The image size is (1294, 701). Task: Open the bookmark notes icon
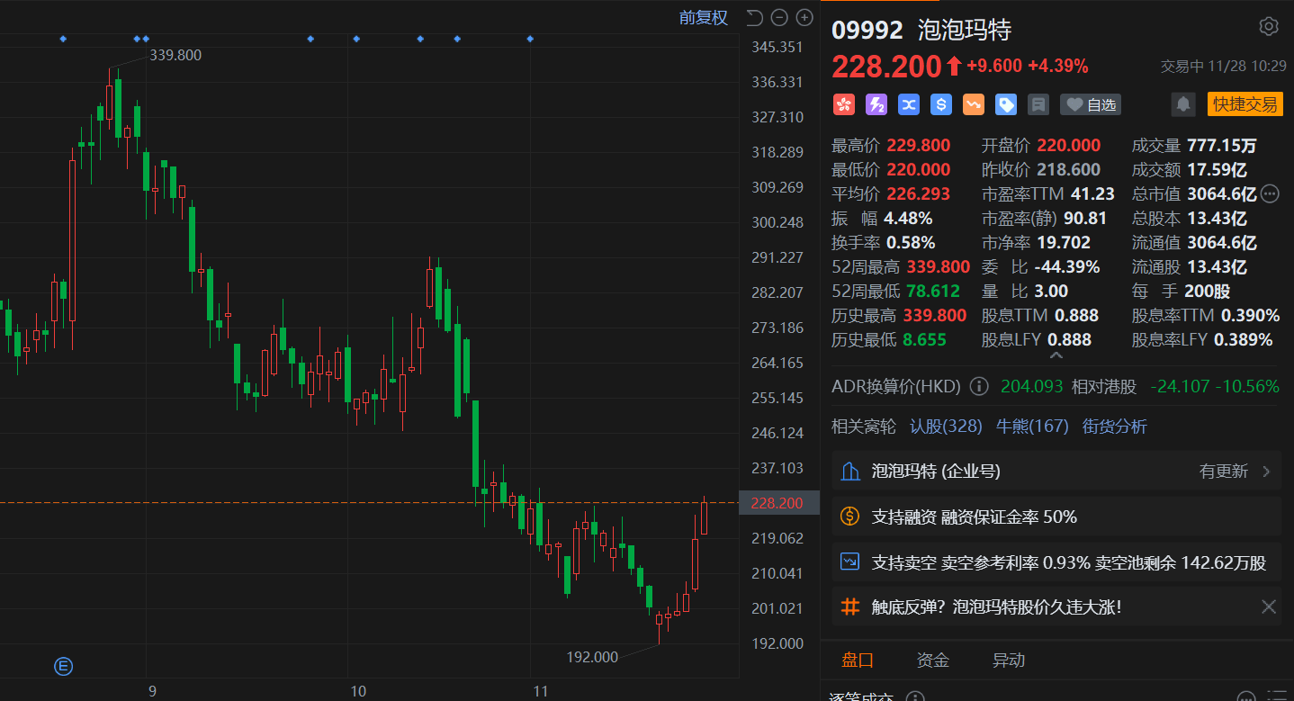tap(1038, 104)
